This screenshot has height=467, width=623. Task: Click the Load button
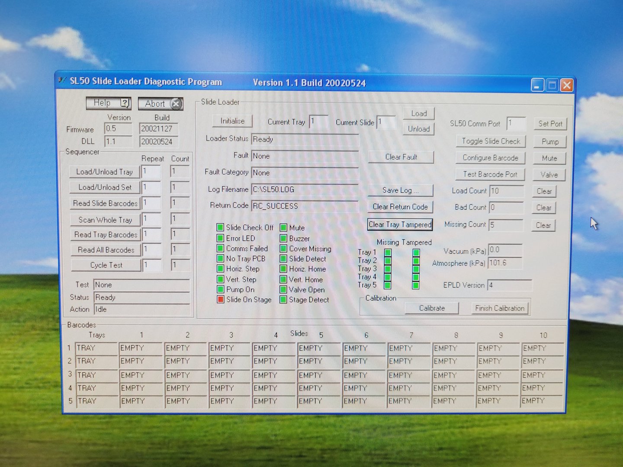pyautogui.click(x=418, y=113)
